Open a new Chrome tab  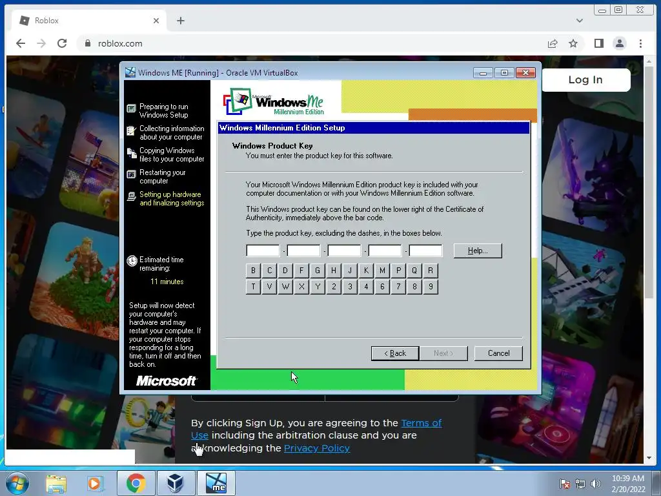tap(181, 21)
